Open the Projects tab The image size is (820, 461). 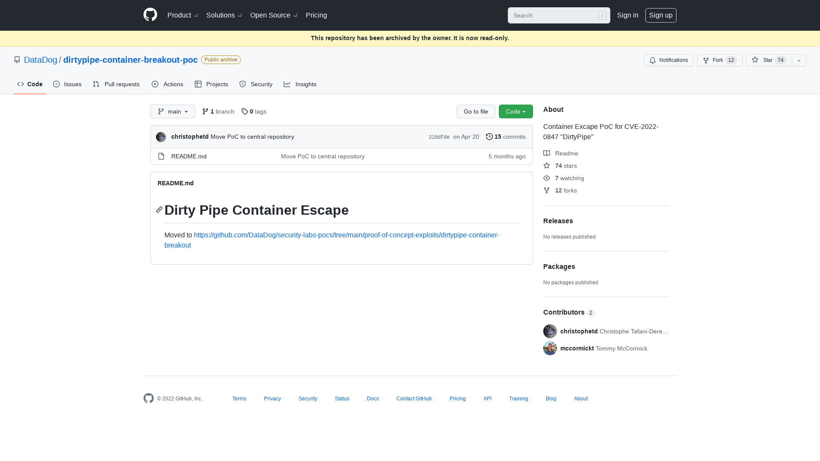[x=211, y=84]
